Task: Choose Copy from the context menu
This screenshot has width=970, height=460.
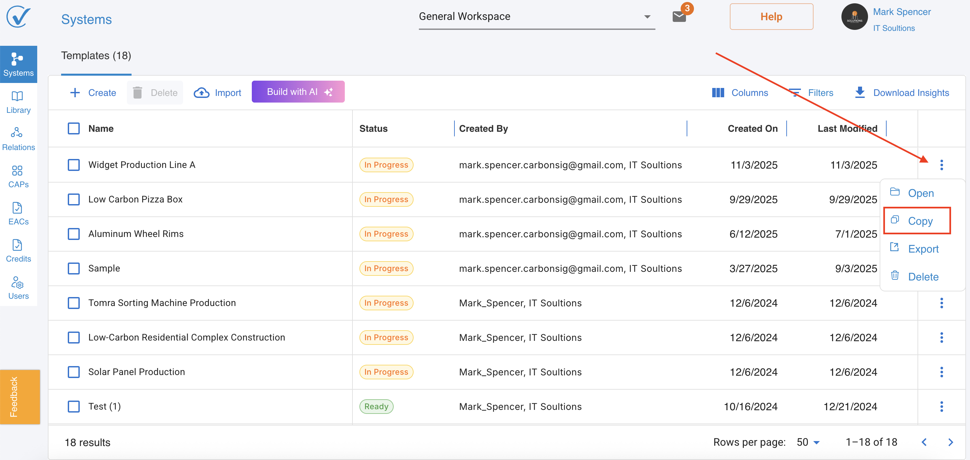Action: [x=920, y=221]
